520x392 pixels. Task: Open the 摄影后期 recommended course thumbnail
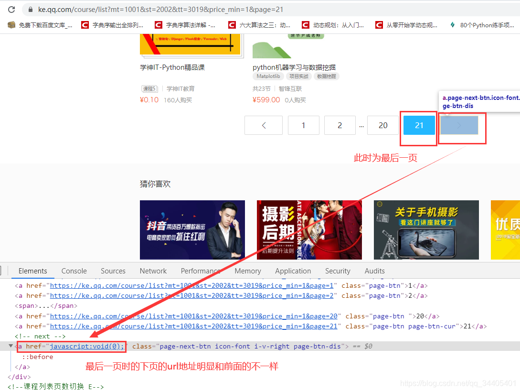309,229
